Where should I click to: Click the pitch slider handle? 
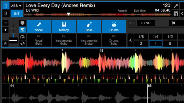[x=13, y=41]
